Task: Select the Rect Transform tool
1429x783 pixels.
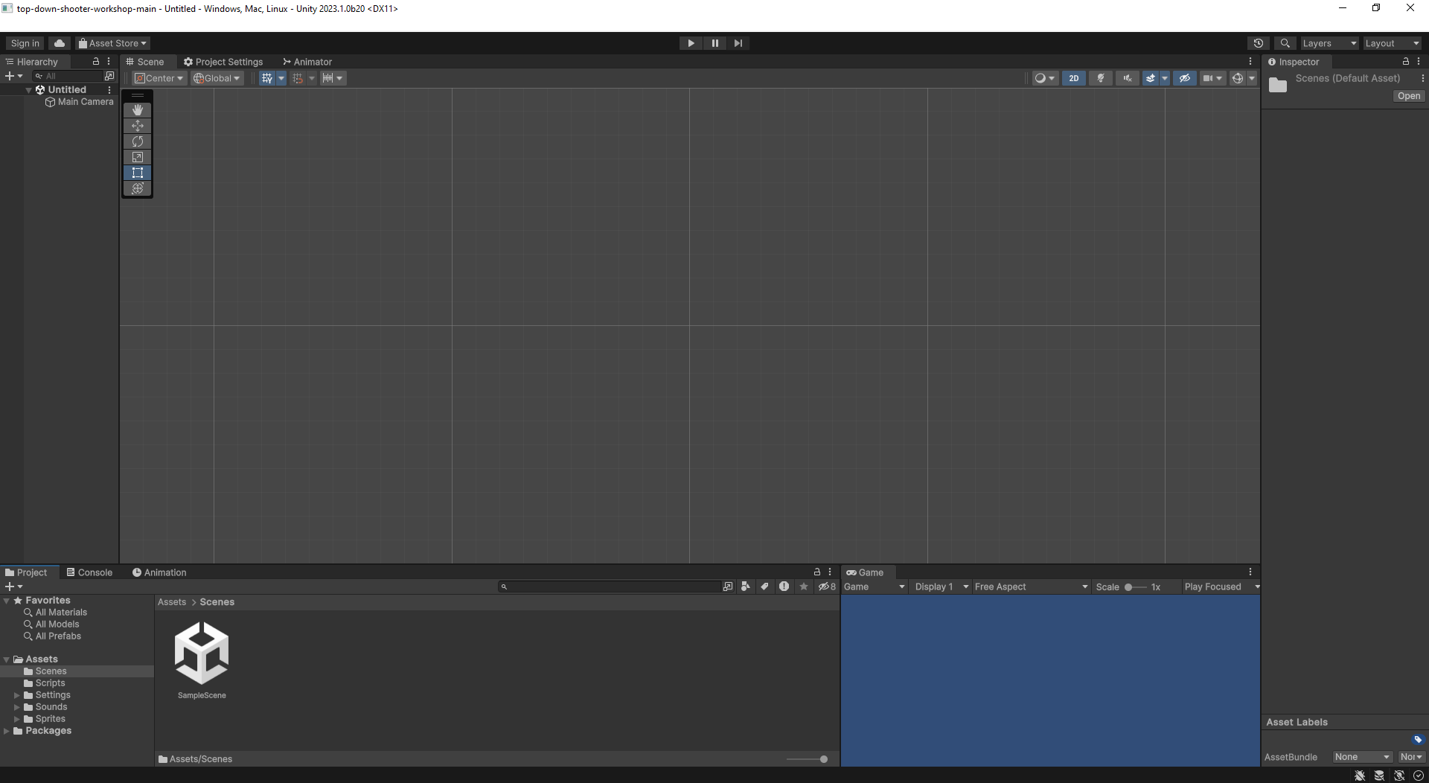Action: pyautogui.click(x=137, y=172)
